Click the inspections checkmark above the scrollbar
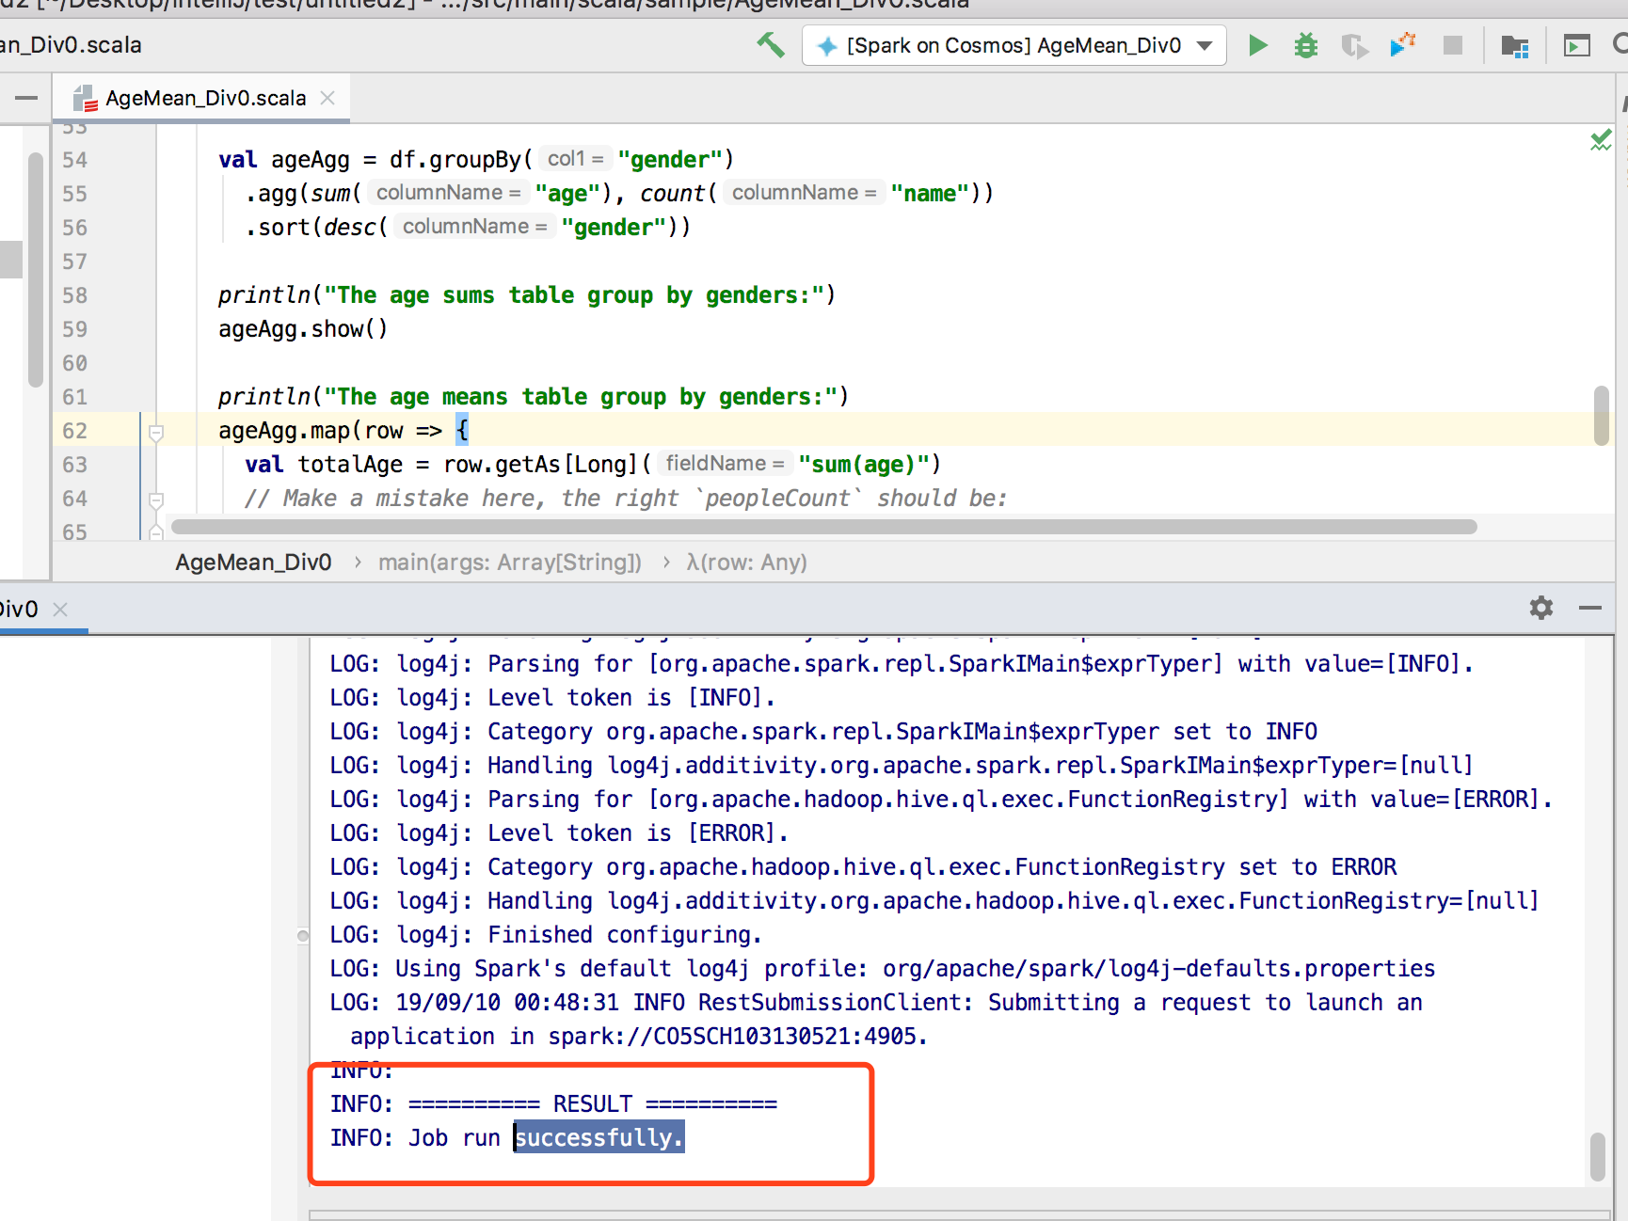 tap(1602, 139)
